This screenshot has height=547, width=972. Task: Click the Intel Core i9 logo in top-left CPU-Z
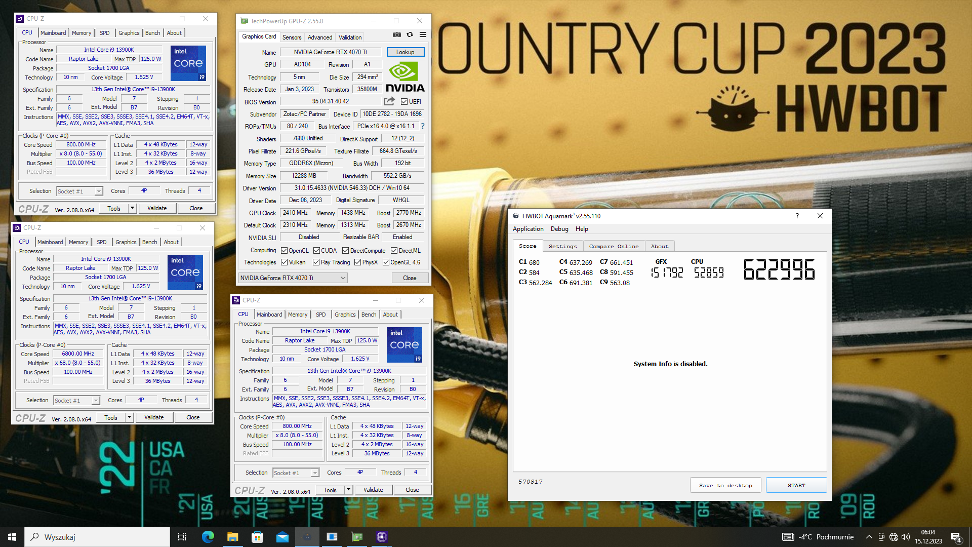(188, 63)
